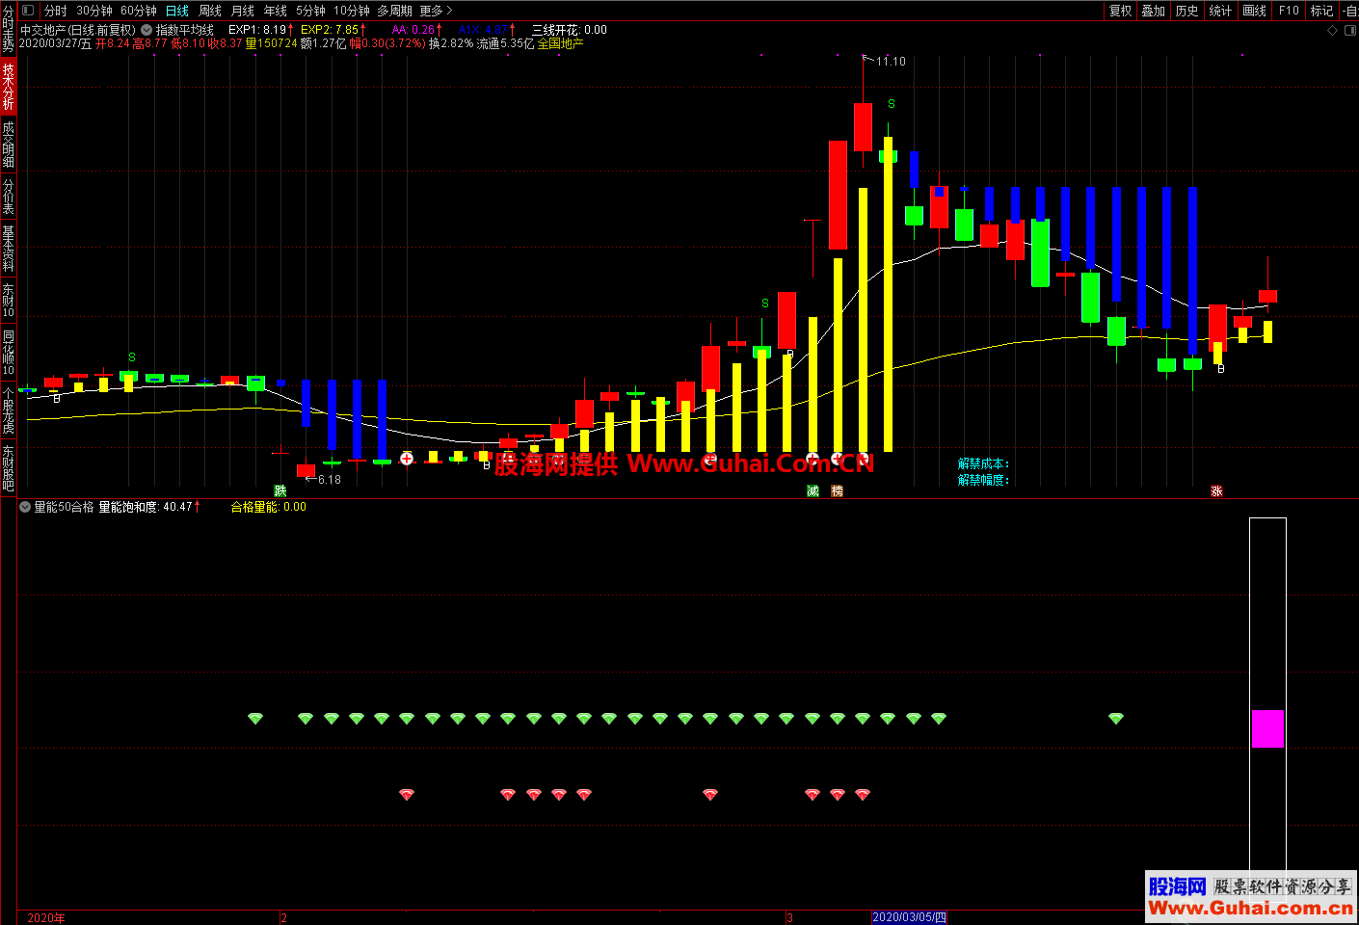The image size is (1359, 925).
Task: Click the lone green diamond at far right
Action: coord(1116,719)
